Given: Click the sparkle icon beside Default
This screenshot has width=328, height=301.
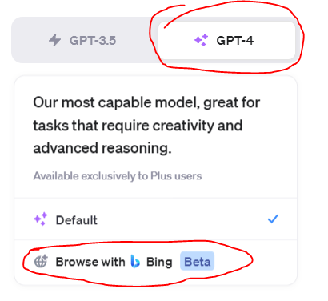Looking at the screenshot, I should (41, 219).
